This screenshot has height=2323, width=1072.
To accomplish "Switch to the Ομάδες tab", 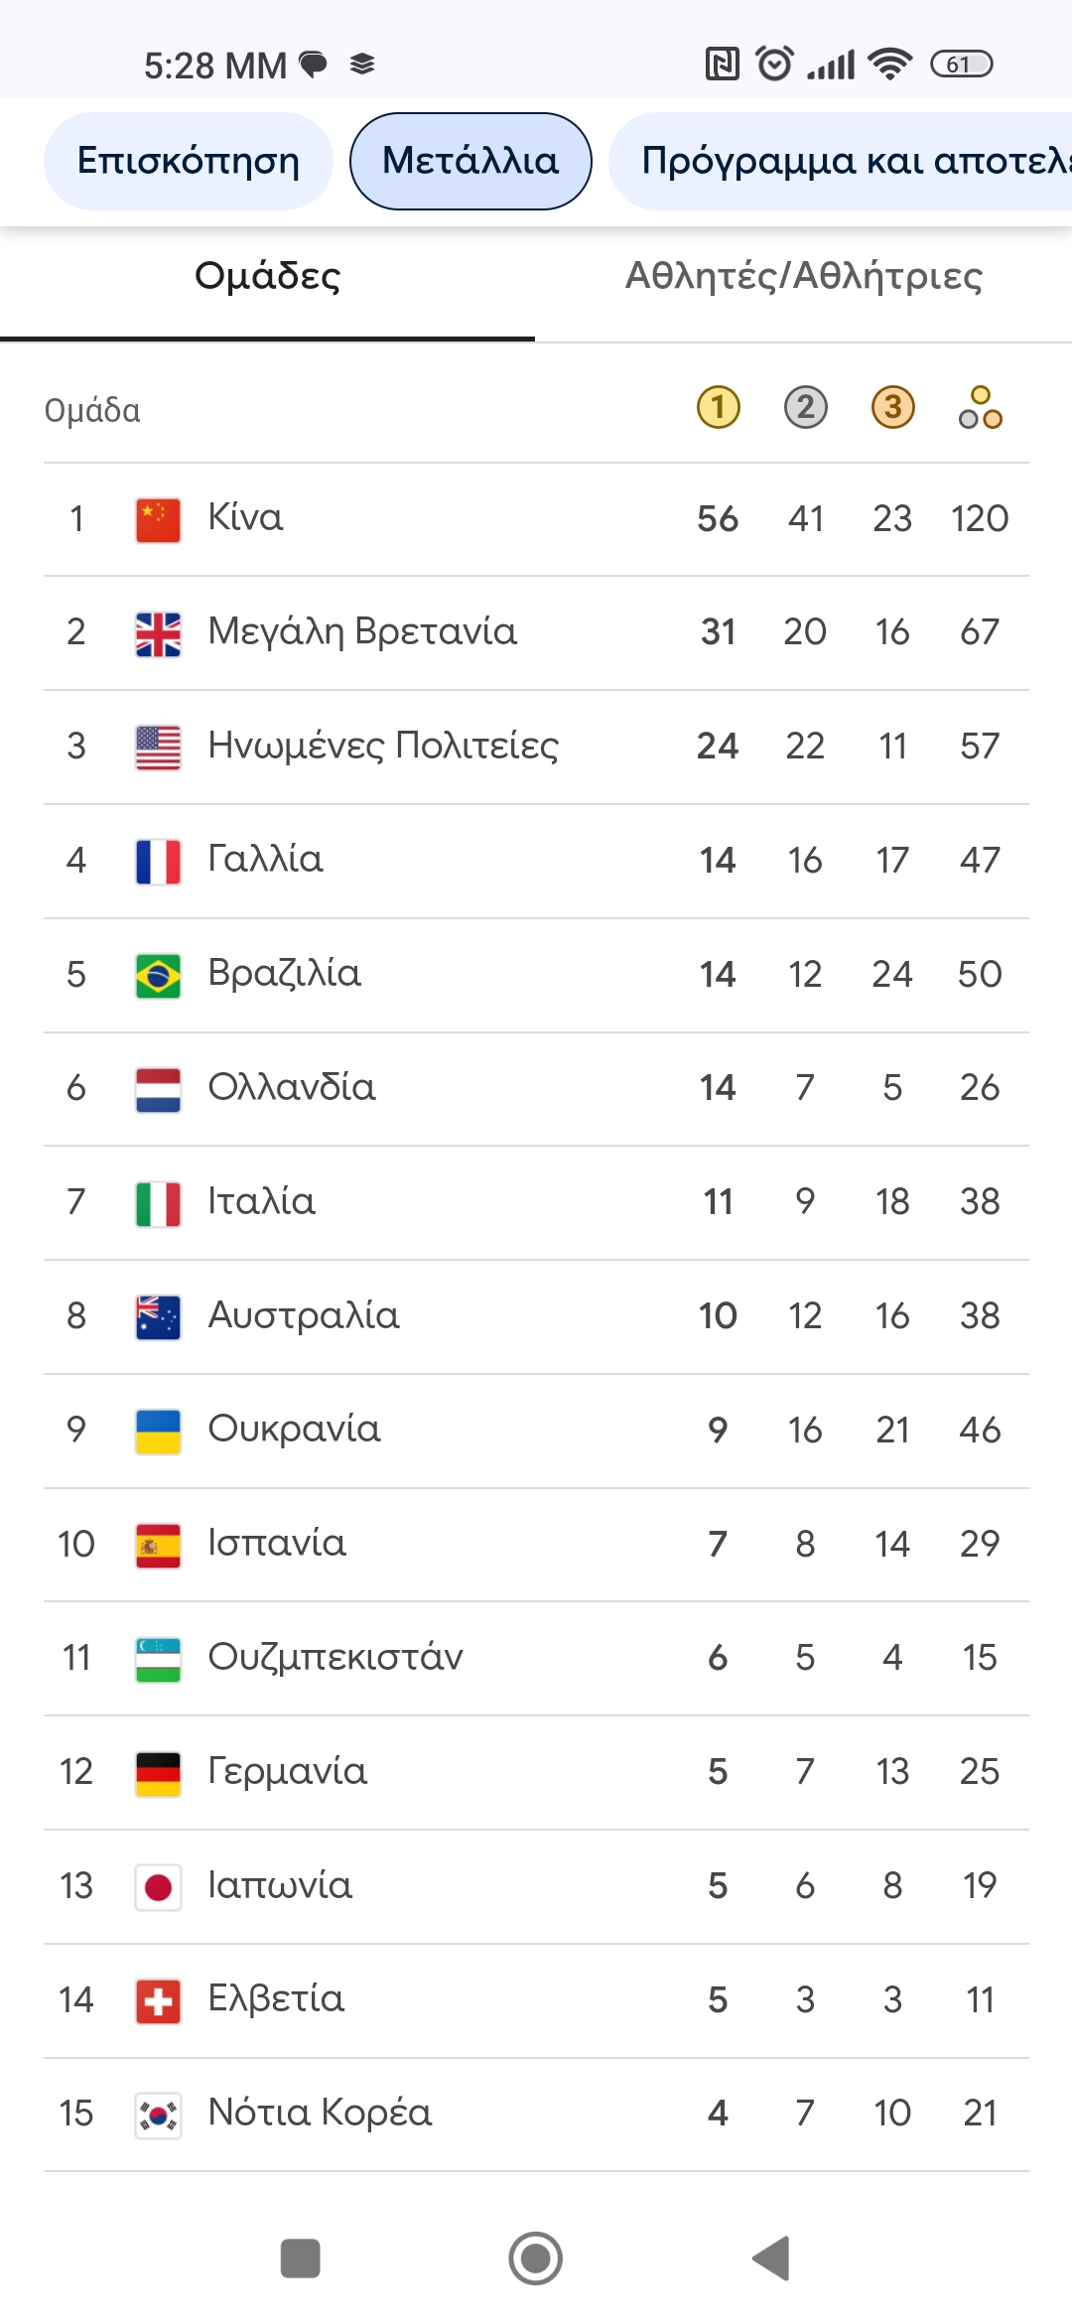I will click(267, 277).
